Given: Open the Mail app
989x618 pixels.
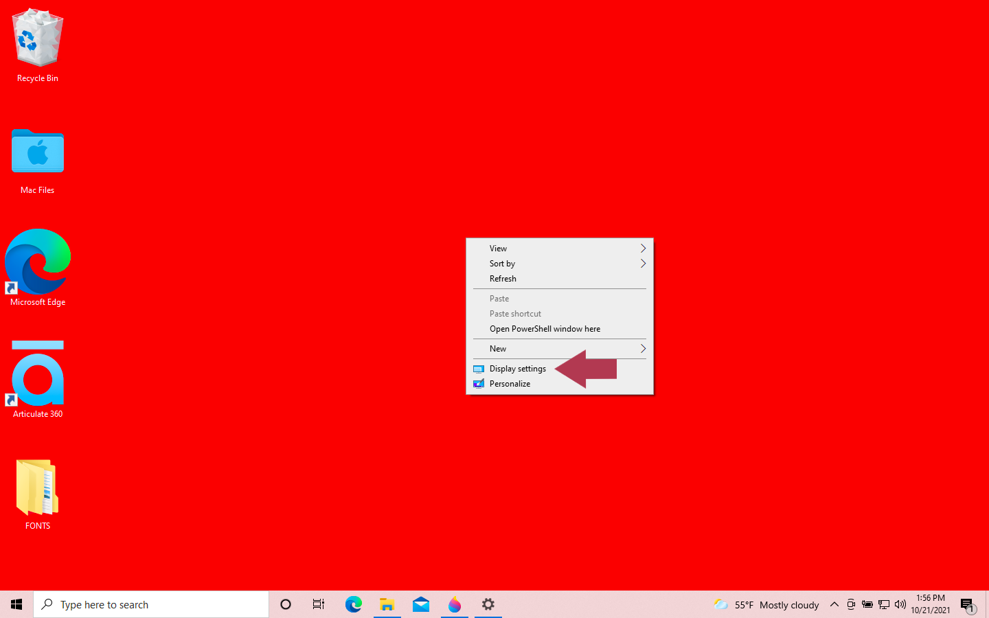Looking at the screenshot, I should point(420,604).
